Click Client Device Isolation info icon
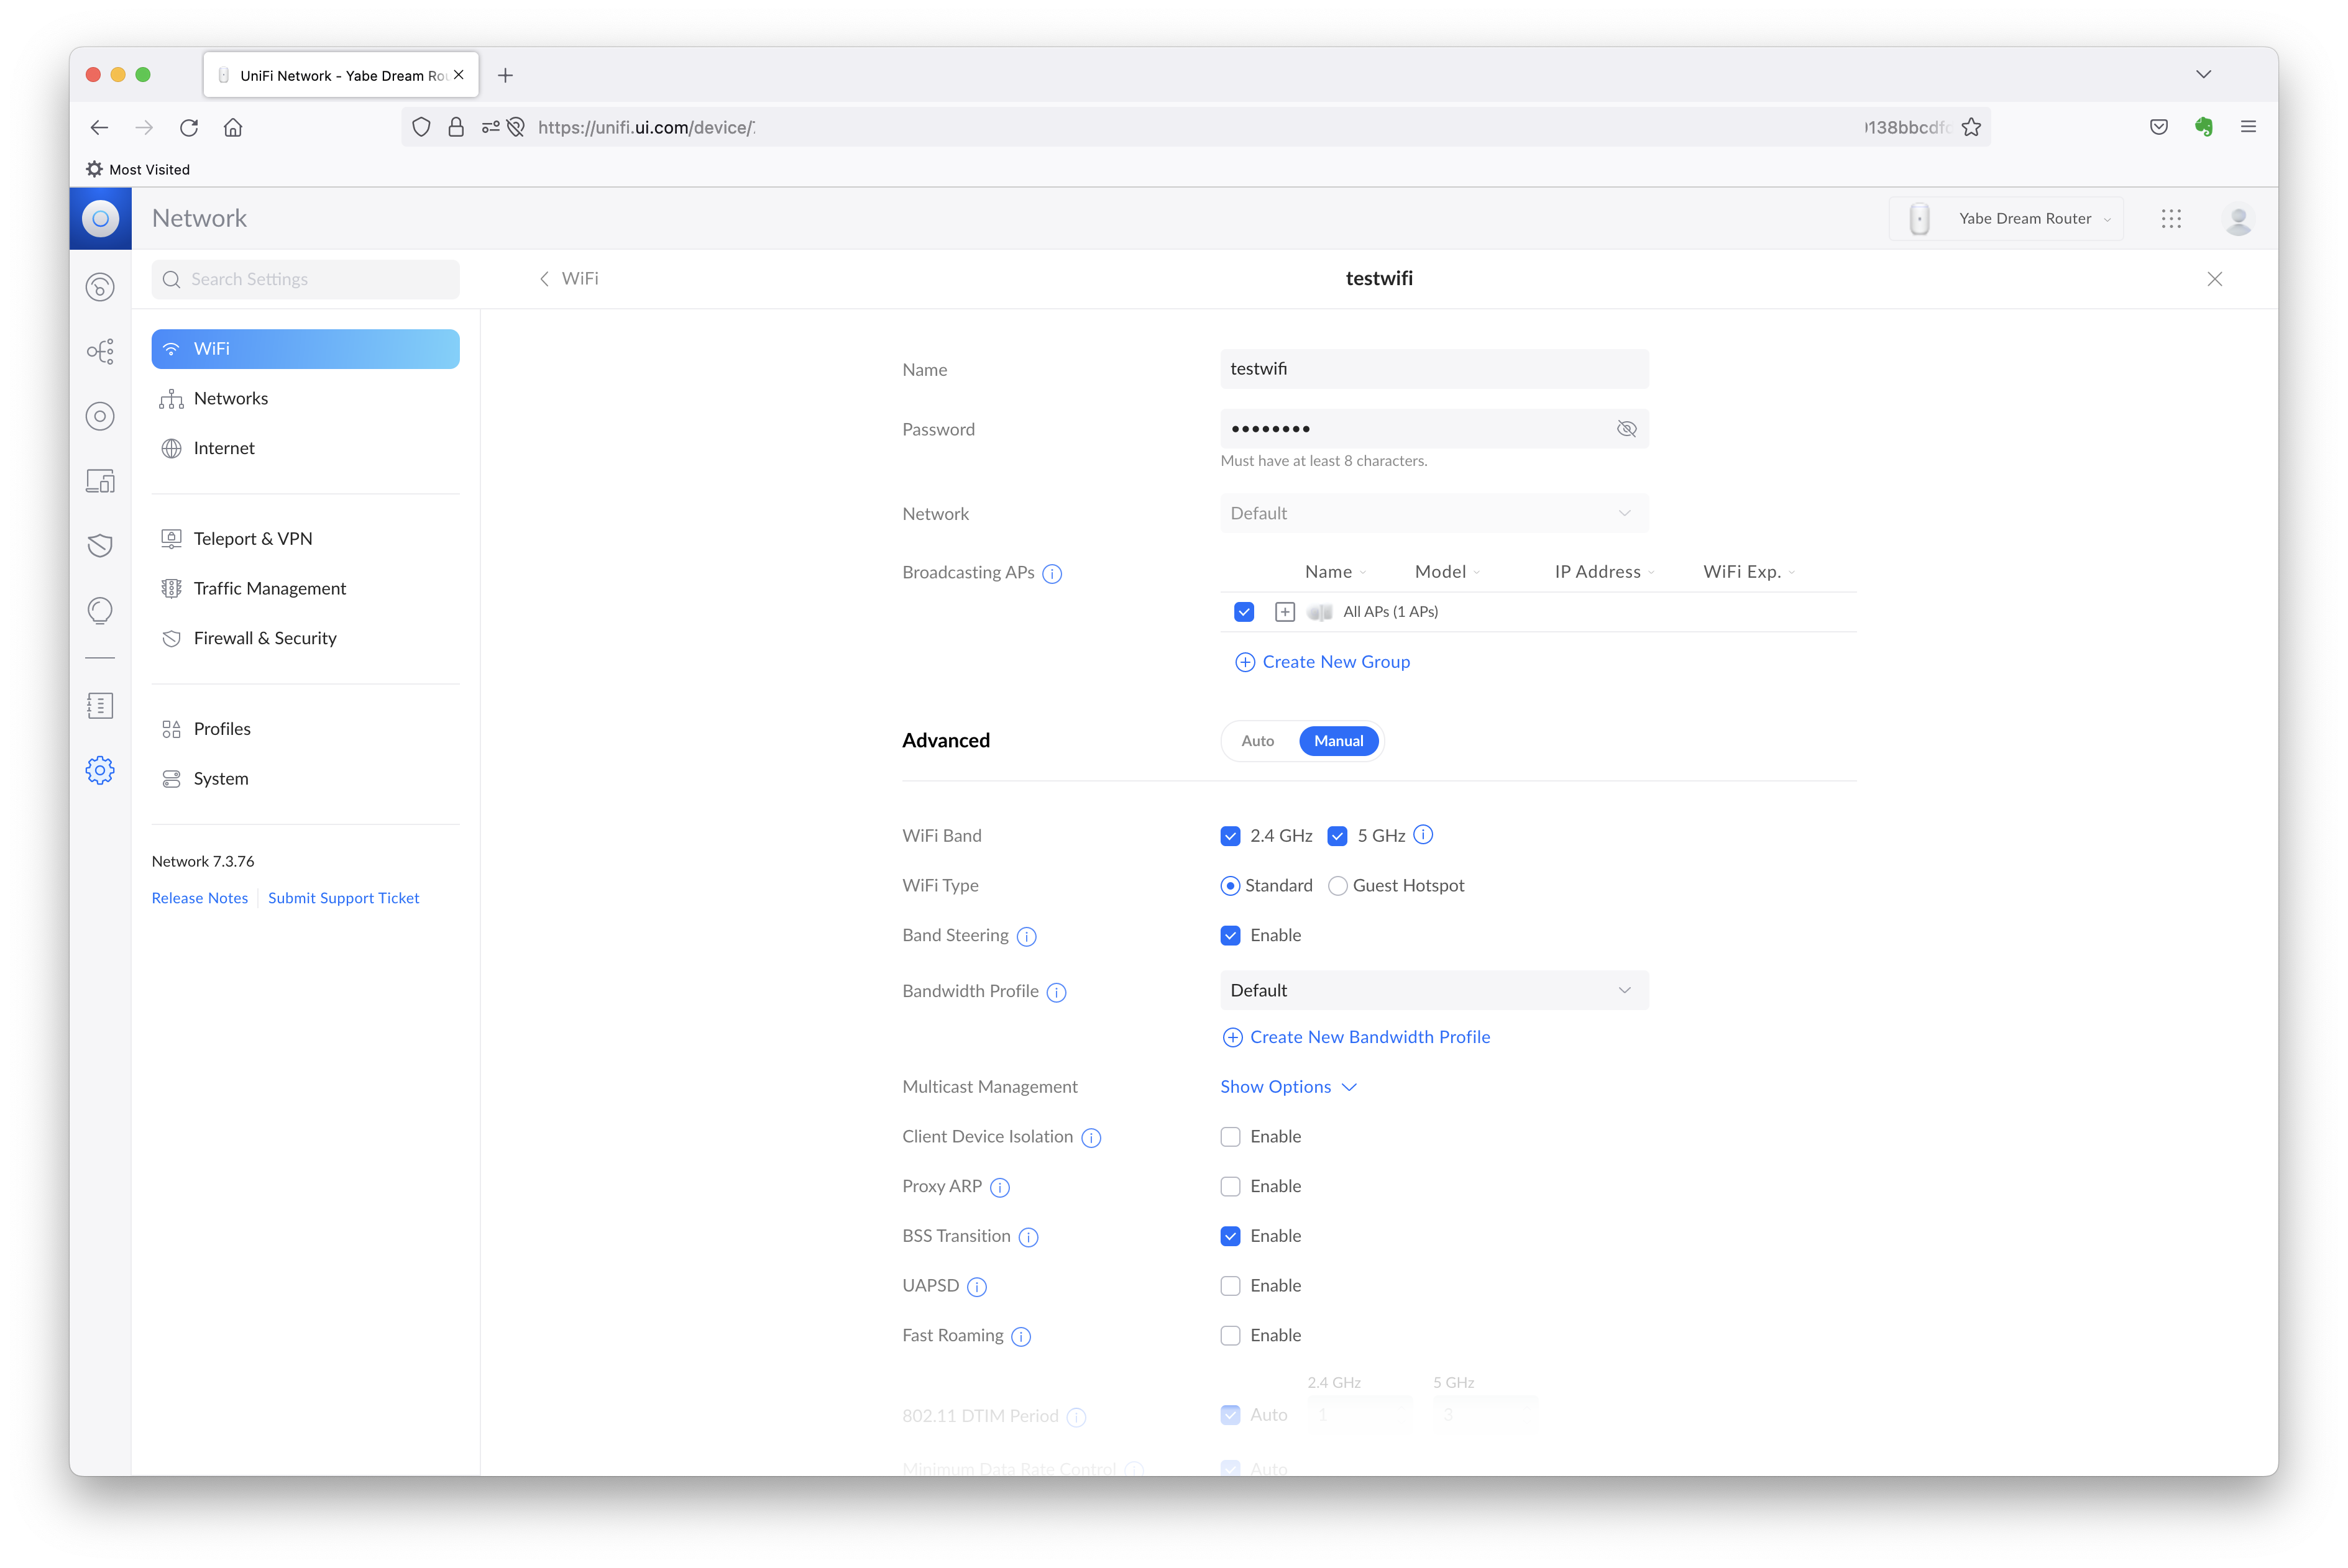 pos(1091,1137)
